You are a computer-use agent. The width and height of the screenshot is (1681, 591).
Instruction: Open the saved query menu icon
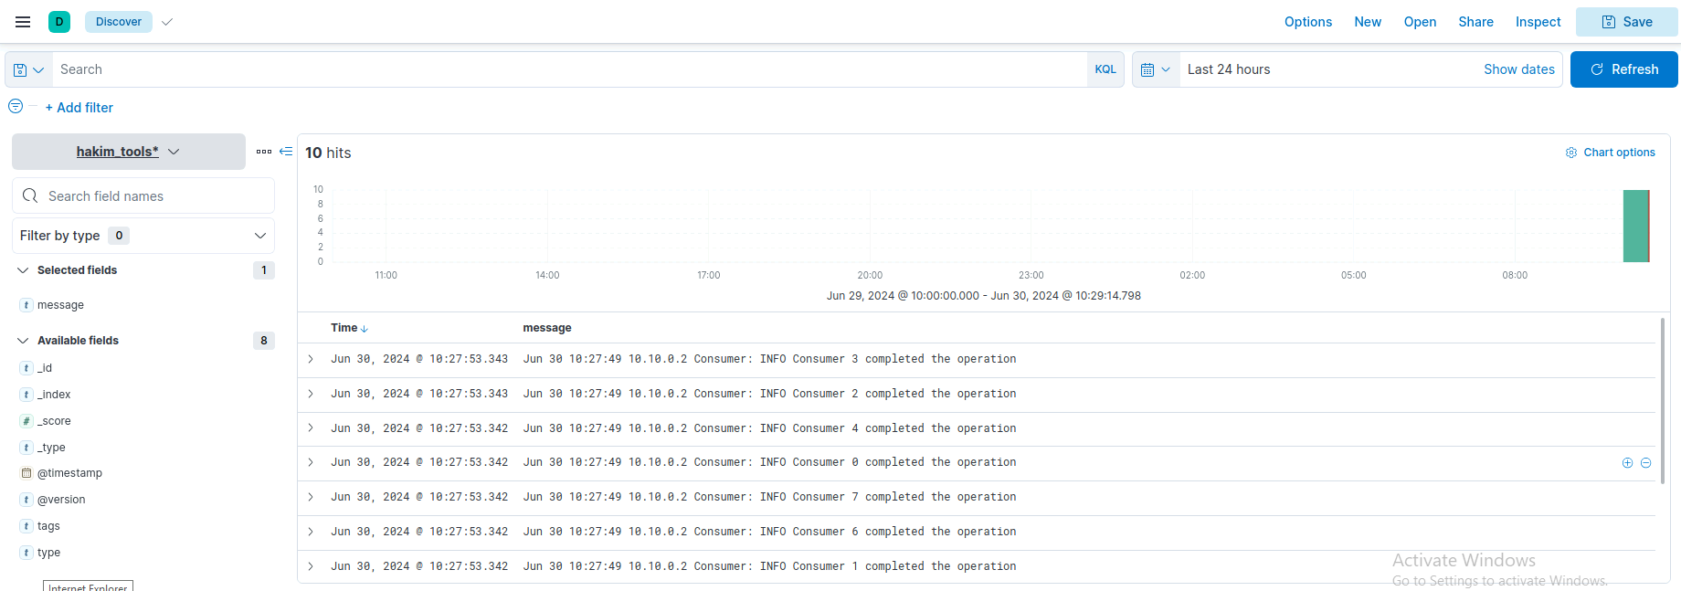(x=28, y=69)
